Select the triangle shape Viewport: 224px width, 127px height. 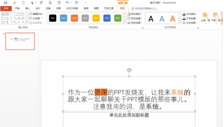[x=7, y=18]
